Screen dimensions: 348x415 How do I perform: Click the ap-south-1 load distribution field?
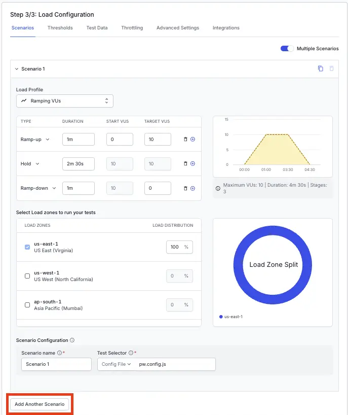(179, 305)
